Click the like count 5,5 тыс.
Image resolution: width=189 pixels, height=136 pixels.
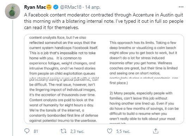pyautogui.click(x=123, y=131)
